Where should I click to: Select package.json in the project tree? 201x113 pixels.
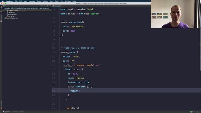(x=13, y=14)
